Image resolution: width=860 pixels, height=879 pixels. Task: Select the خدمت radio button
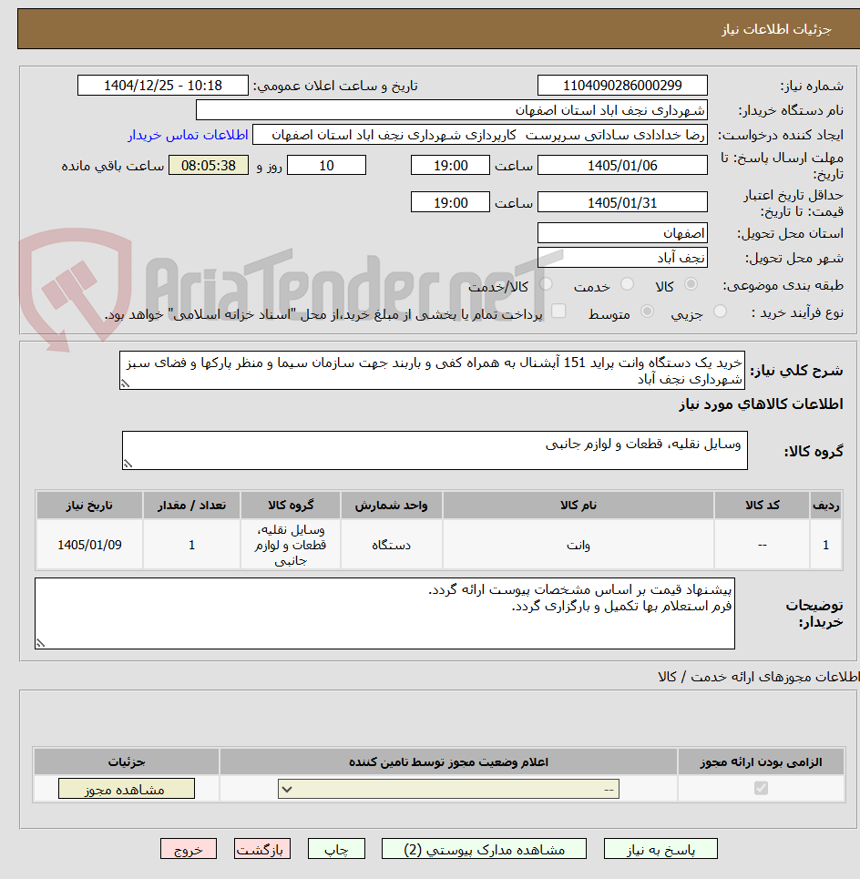[628, 284]
